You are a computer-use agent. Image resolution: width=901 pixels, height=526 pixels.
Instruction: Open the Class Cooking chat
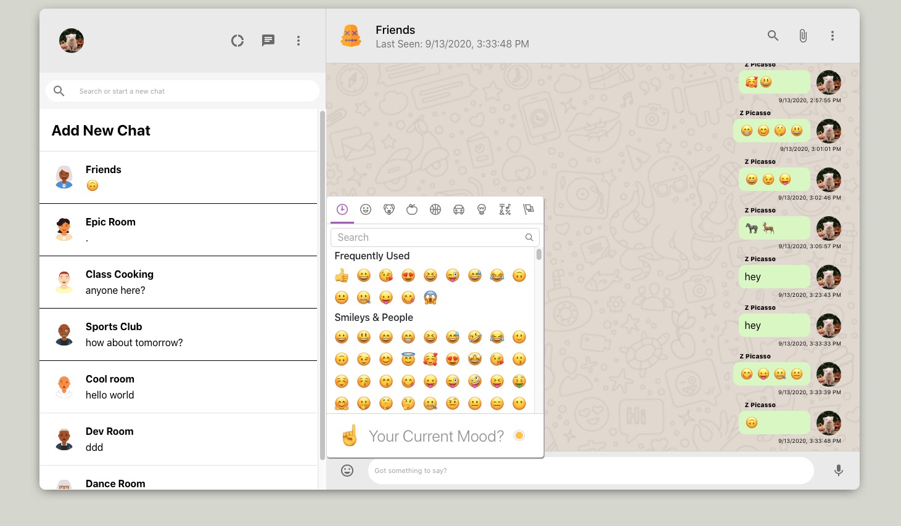tap(178, 282)
